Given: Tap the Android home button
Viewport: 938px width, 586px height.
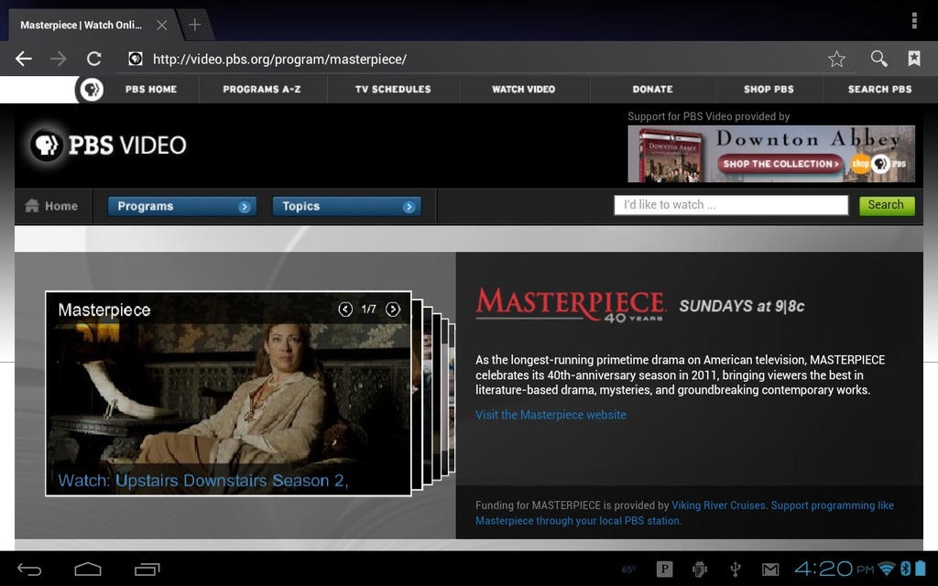Looking at the screenshot, I should pyautogui.click(x=87, y=570).
